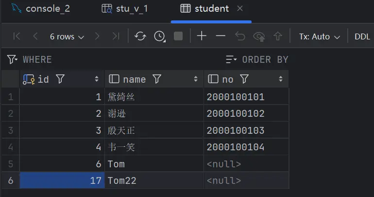Click the filter icon in no column

[x=244, y=79]
